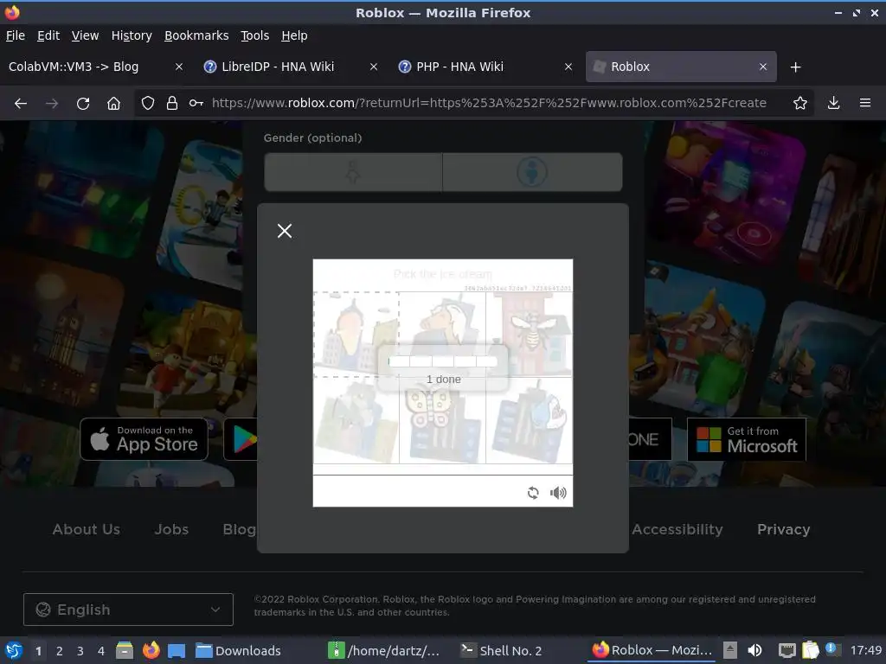The height and width of the screenshot is (664, 886).
Task: Pick the bottom-right fish image tile
Action: click(x=529, y=421)
